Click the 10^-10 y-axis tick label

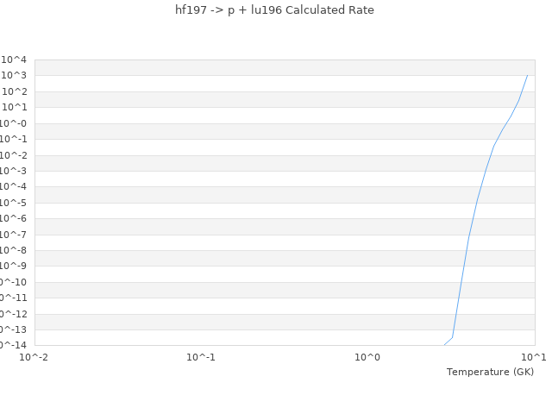tap(13, 282)
